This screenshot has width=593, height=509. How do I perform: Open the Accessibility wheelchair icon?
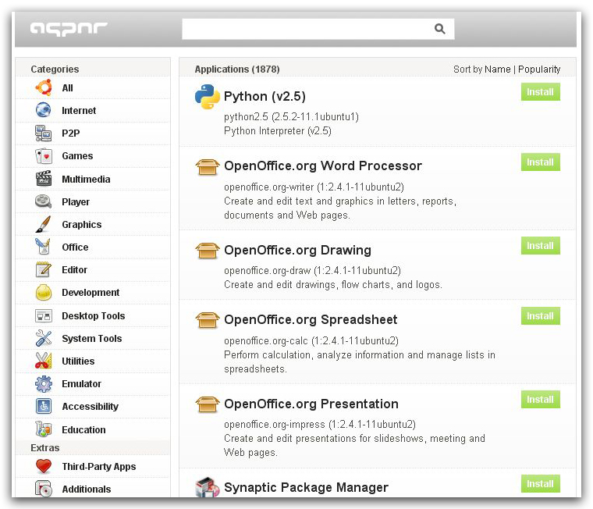(x=44, y=407)
